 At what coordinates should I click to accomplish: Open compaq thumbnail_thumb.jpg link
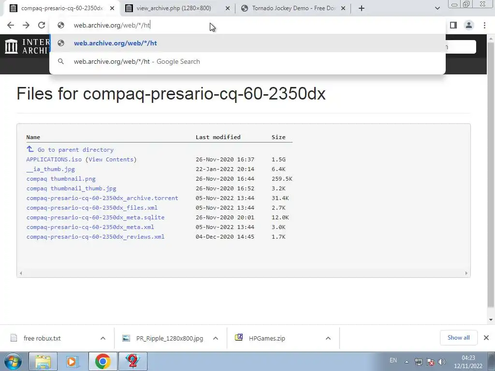pyautogui.click(x=72, y=189)
